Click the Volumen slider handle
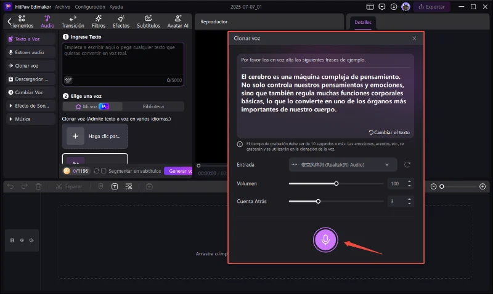The width and height of the screenshot is (493, 294). pyautogui.click(x=336, y=183)
